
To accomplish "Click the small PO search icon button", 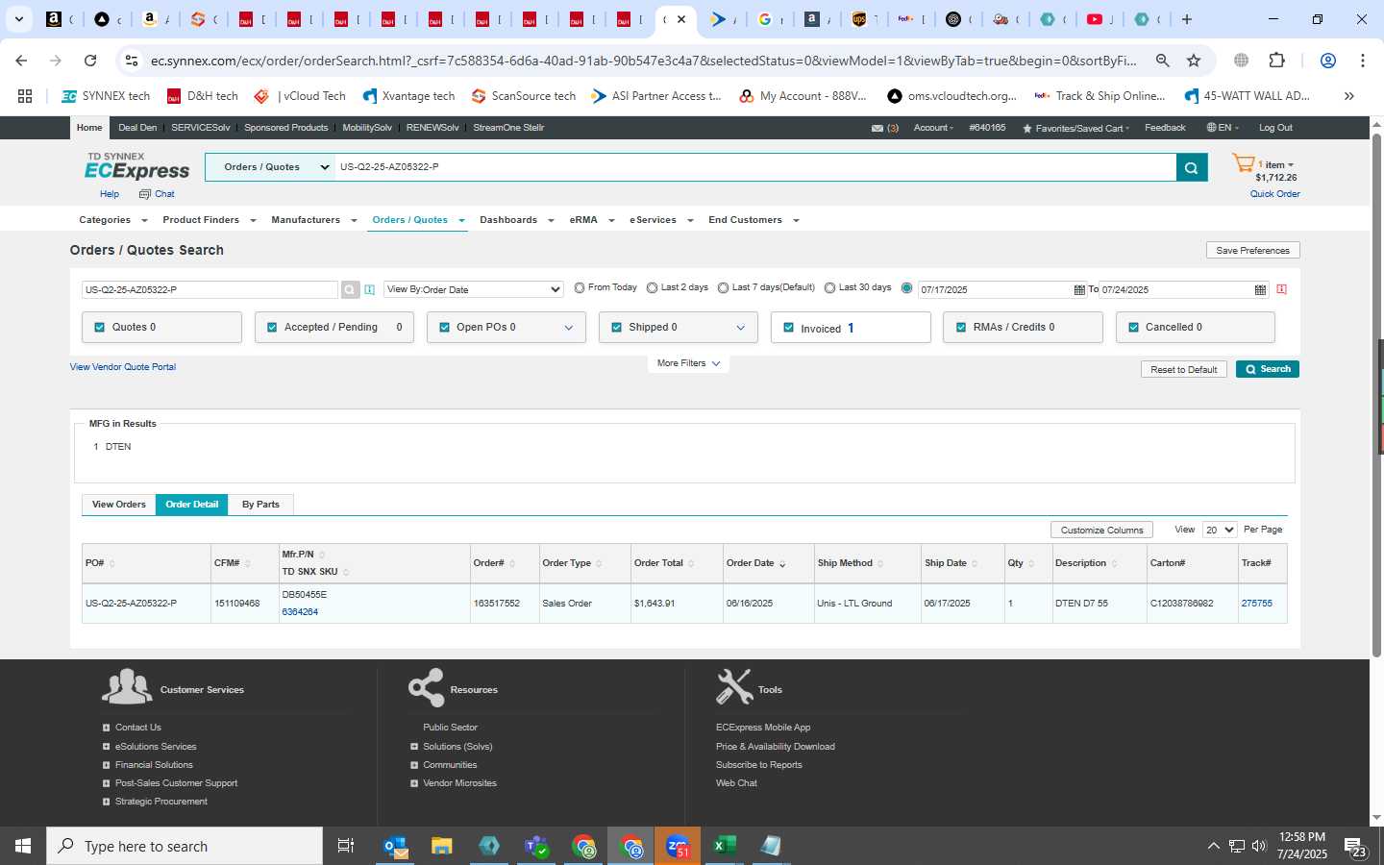I will pos(350,289).
